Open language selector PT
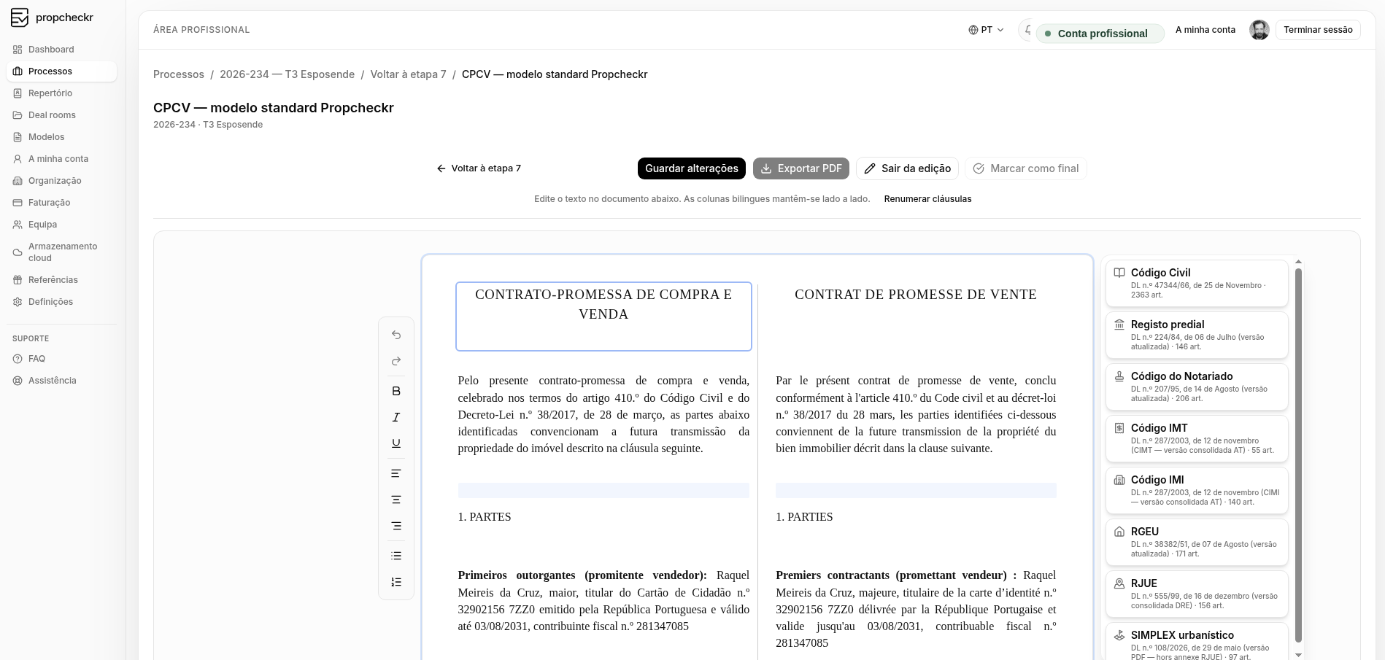The height and width of the screenshot is (660, 1385). 986,30
